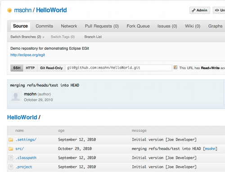Expand the Switch Tags (0) dropdown
This screenshot has width=225, height=177.
(63, 37)
